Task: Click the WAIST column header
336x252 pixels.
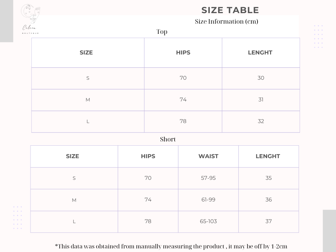Action: (x=208, y=156)
